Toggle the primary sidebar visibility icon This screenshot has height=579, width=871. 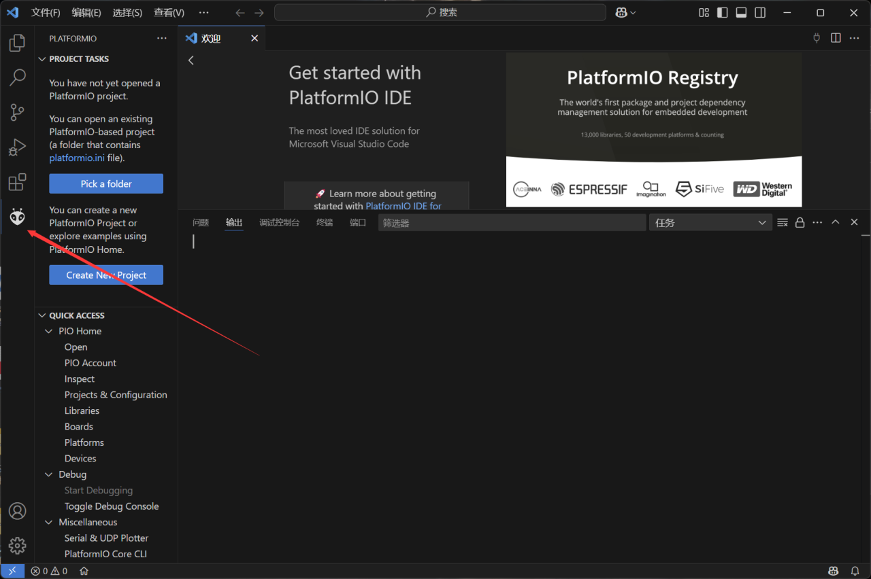click(x=722, y=12)
